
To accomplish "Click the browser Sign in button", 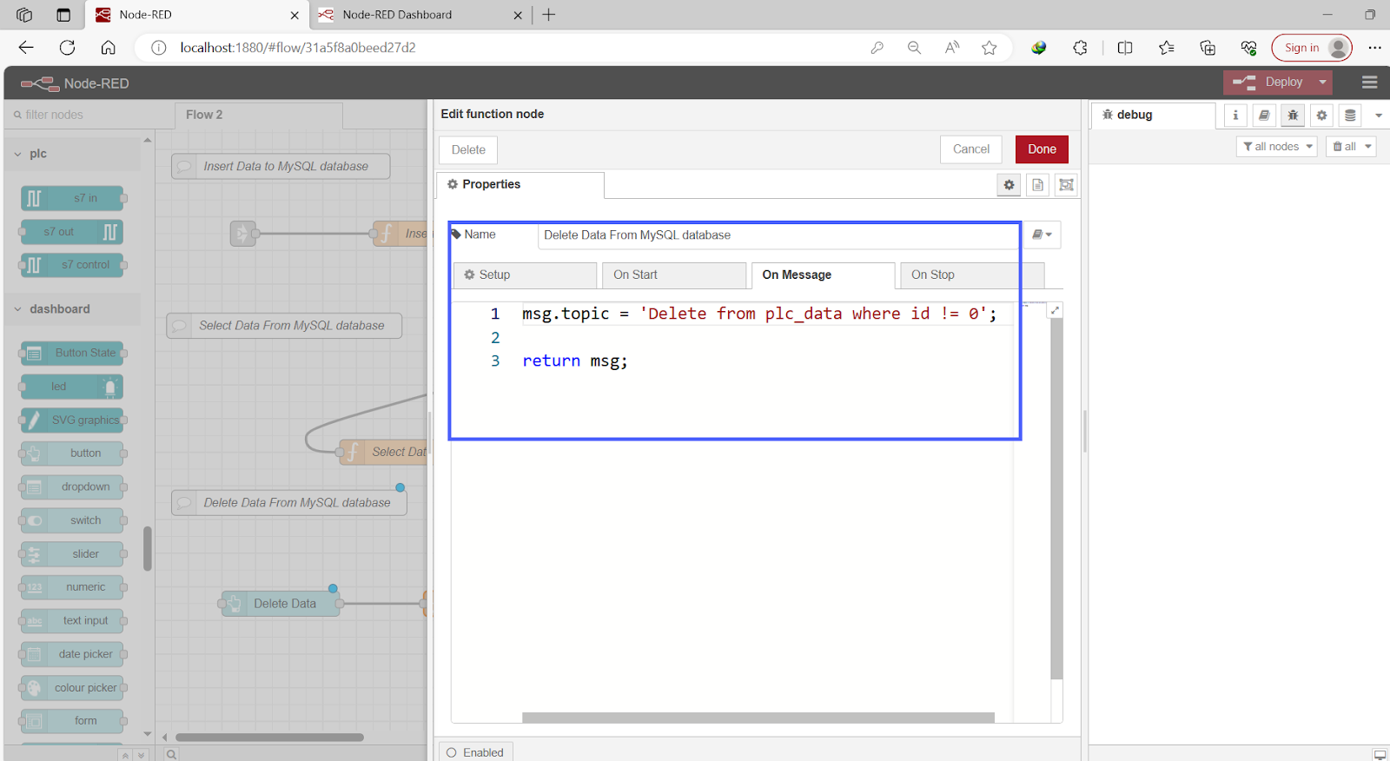I will click(1312, 48).
